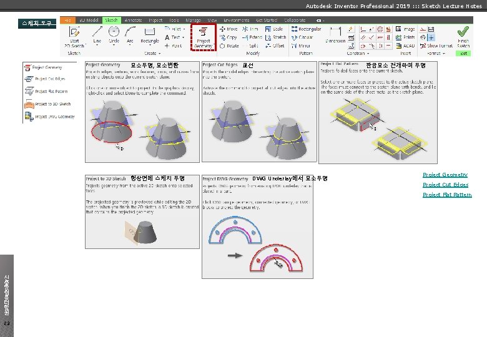
Task: Open the Fillet dropdown arrow
Action: [x=184, y=29]
